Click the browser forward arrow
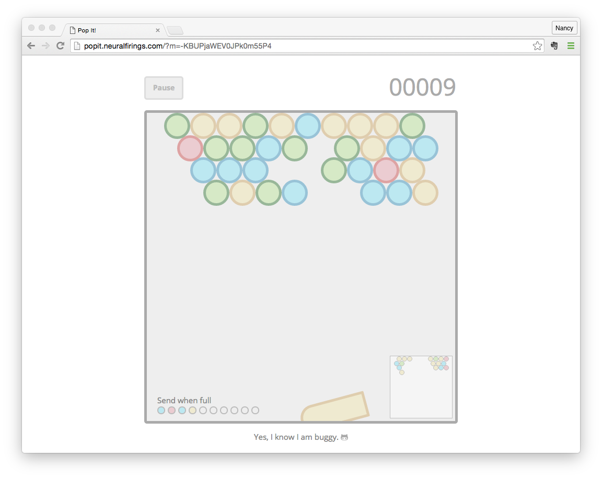 click(45, 46)
